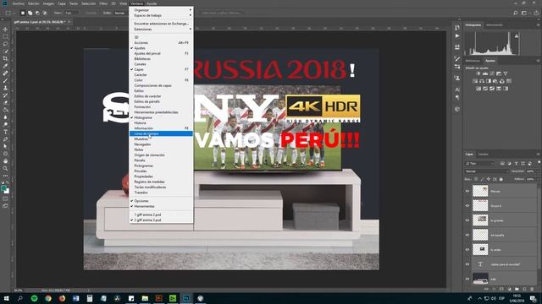This screenshot has width=542, height=304.
Task: Open Chrome from the taskbar
Action: click(48, 298)
